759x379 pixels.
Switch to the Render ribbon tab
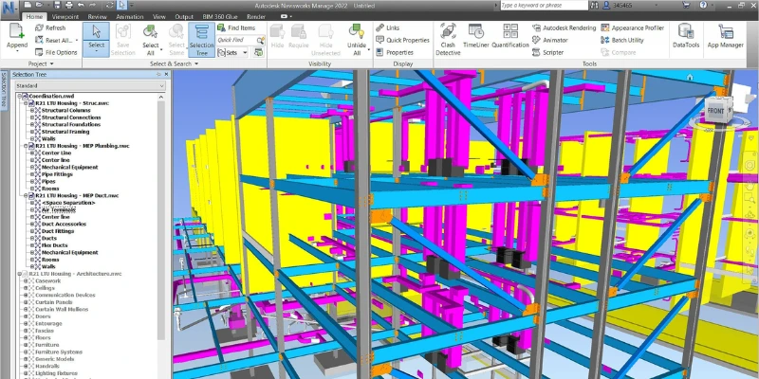point(256,16)
